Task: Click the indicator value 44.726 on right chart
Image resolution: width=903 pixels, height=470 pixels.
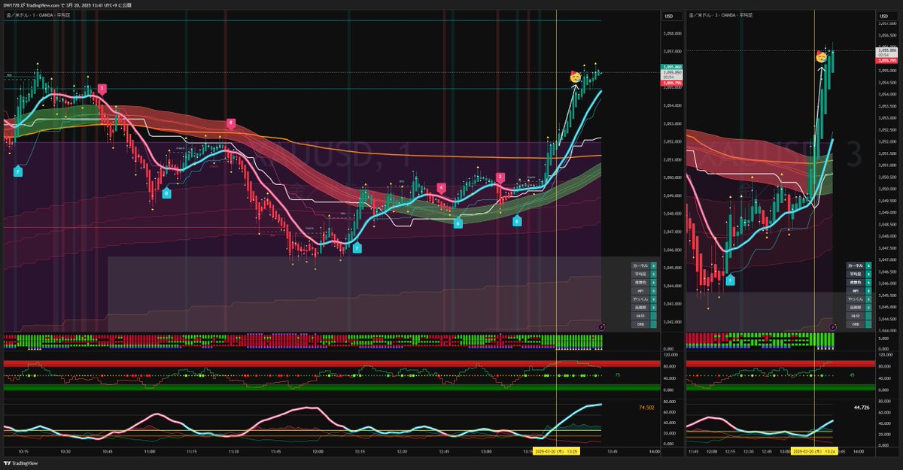Action: [862, 408]
